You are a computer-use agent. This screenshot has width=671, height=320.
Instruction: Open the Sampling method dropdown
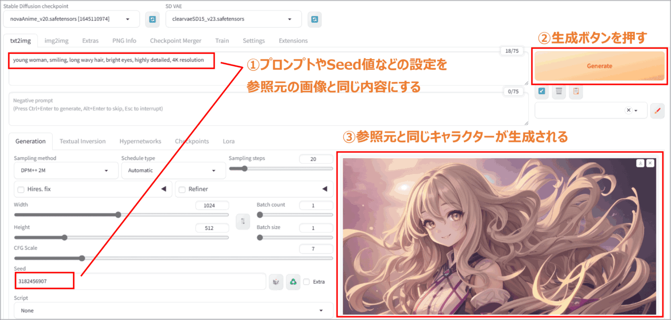(66, 170)
